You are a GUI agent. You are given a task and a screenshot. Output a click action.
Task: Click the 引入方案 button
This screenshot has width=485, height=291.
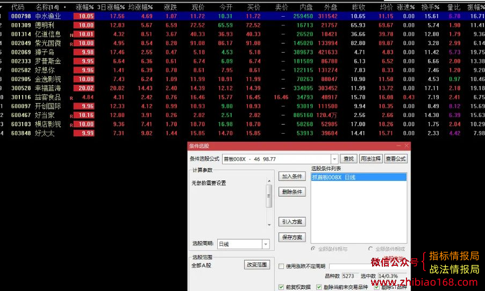click(292, 222)
